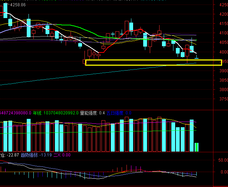The width and height of the screenshot is (228, 187).
Task: Click the 4258.86 high price label
Action: point(18,5)
